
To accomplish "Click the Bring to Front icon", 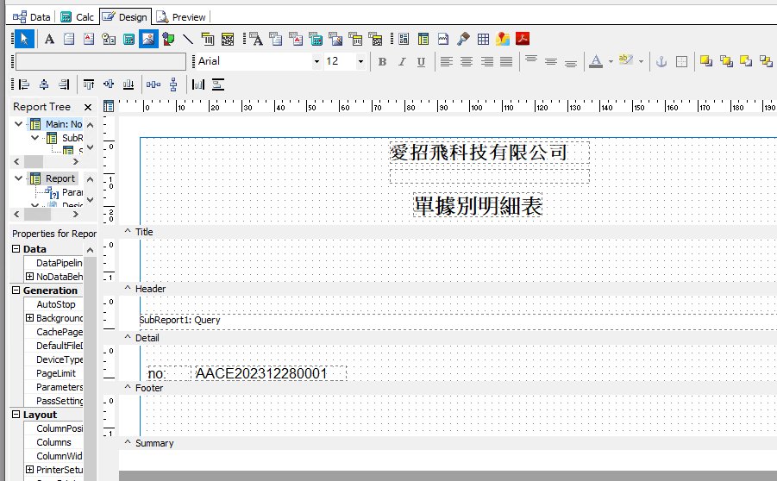I will point(705,62).
